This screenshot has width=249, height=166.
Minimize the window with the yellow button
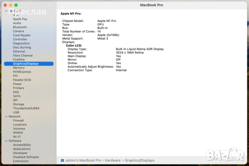[11, 5]
